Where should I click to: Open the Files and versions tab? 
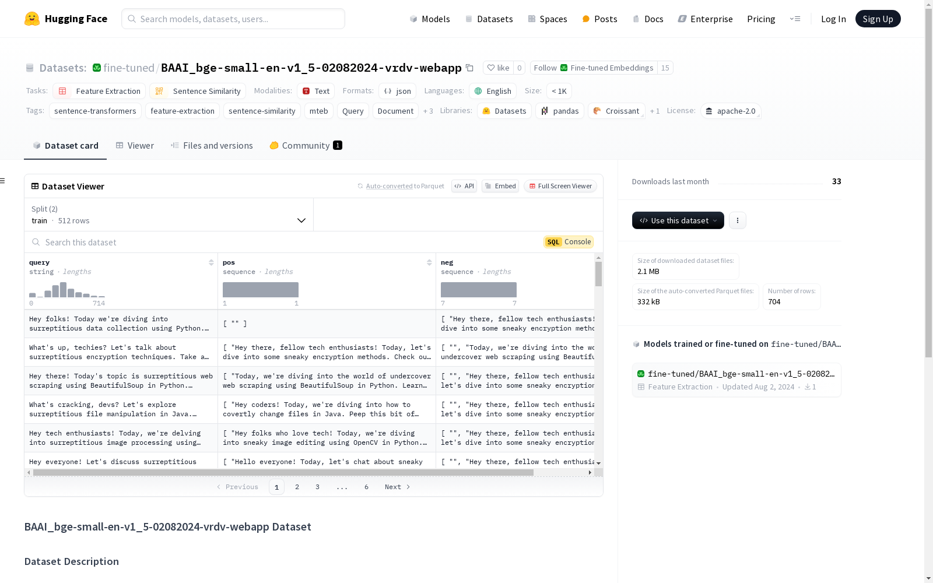point(212,146)
